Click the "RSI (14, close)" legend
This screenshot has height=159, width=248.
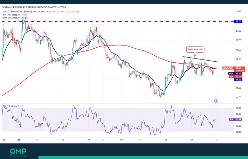pyautogui.click(x=10, y=106)
